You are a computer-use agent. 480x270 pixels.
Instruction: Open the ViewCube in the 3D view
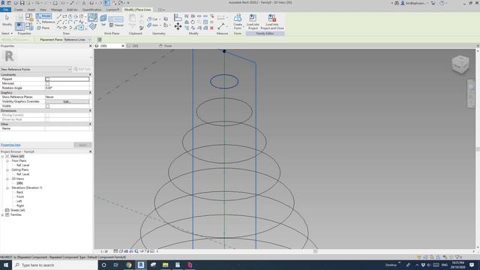(x=460, y=64)
